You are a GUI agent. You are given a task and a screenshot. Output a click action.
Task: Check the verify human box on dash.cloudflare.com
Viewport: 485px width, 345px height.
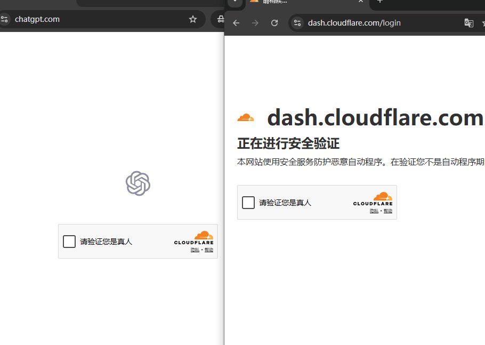[x=248, y=203]
